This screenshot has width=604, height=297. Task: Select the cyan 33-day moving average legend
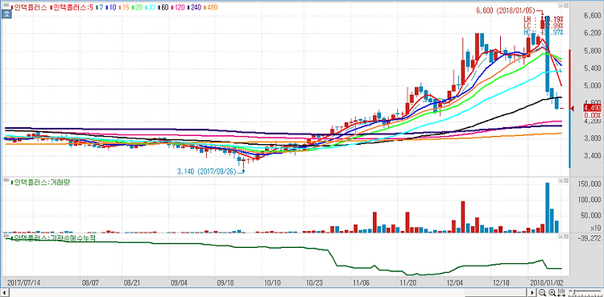[151, 7]
